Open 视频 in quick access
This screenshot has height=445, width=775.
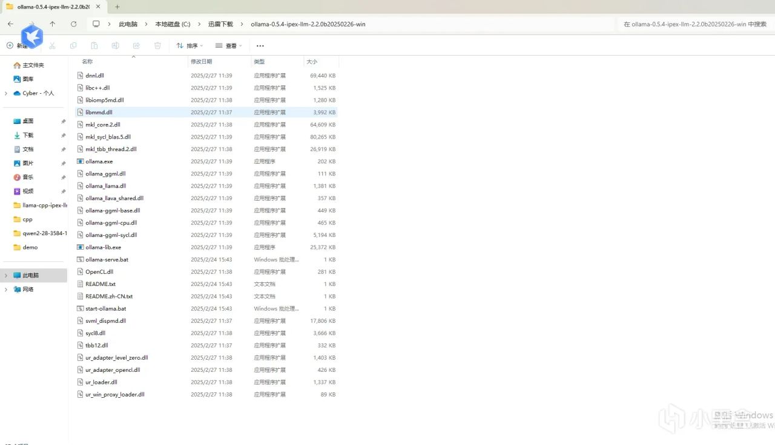point(24,191)
